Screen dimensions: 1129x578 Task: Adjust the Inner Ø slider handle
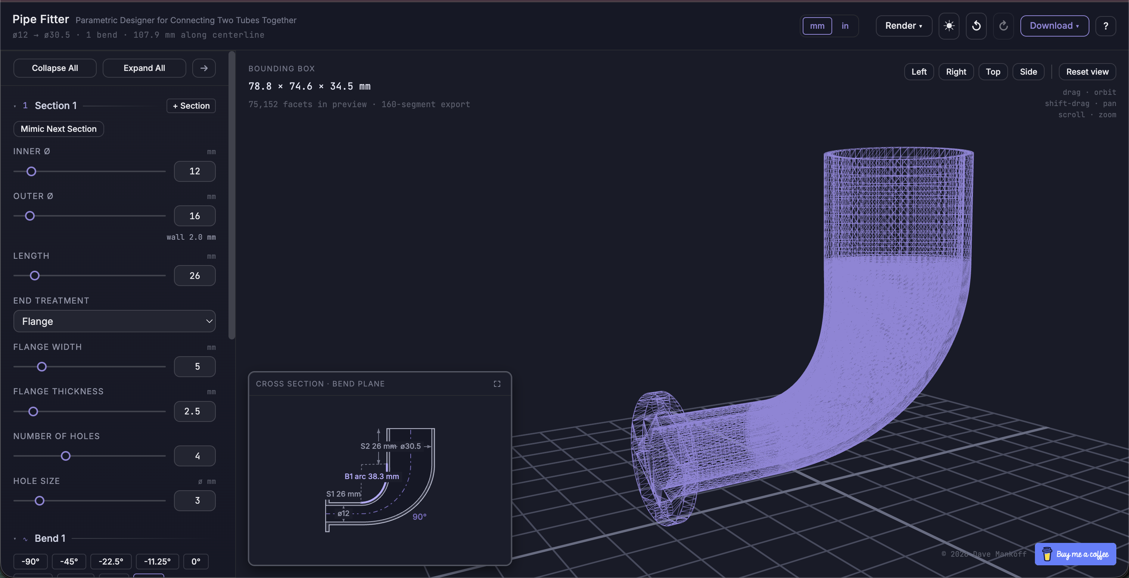point(31,171)
